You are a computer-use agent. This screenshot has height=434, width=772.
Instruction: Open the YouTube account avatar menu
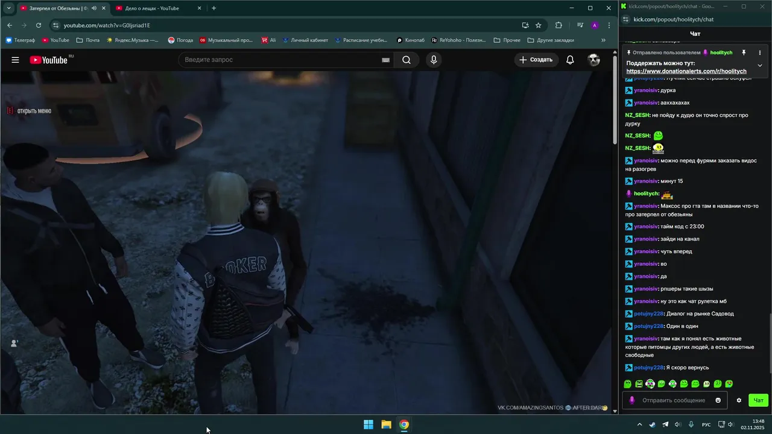[x=594, y=60]
